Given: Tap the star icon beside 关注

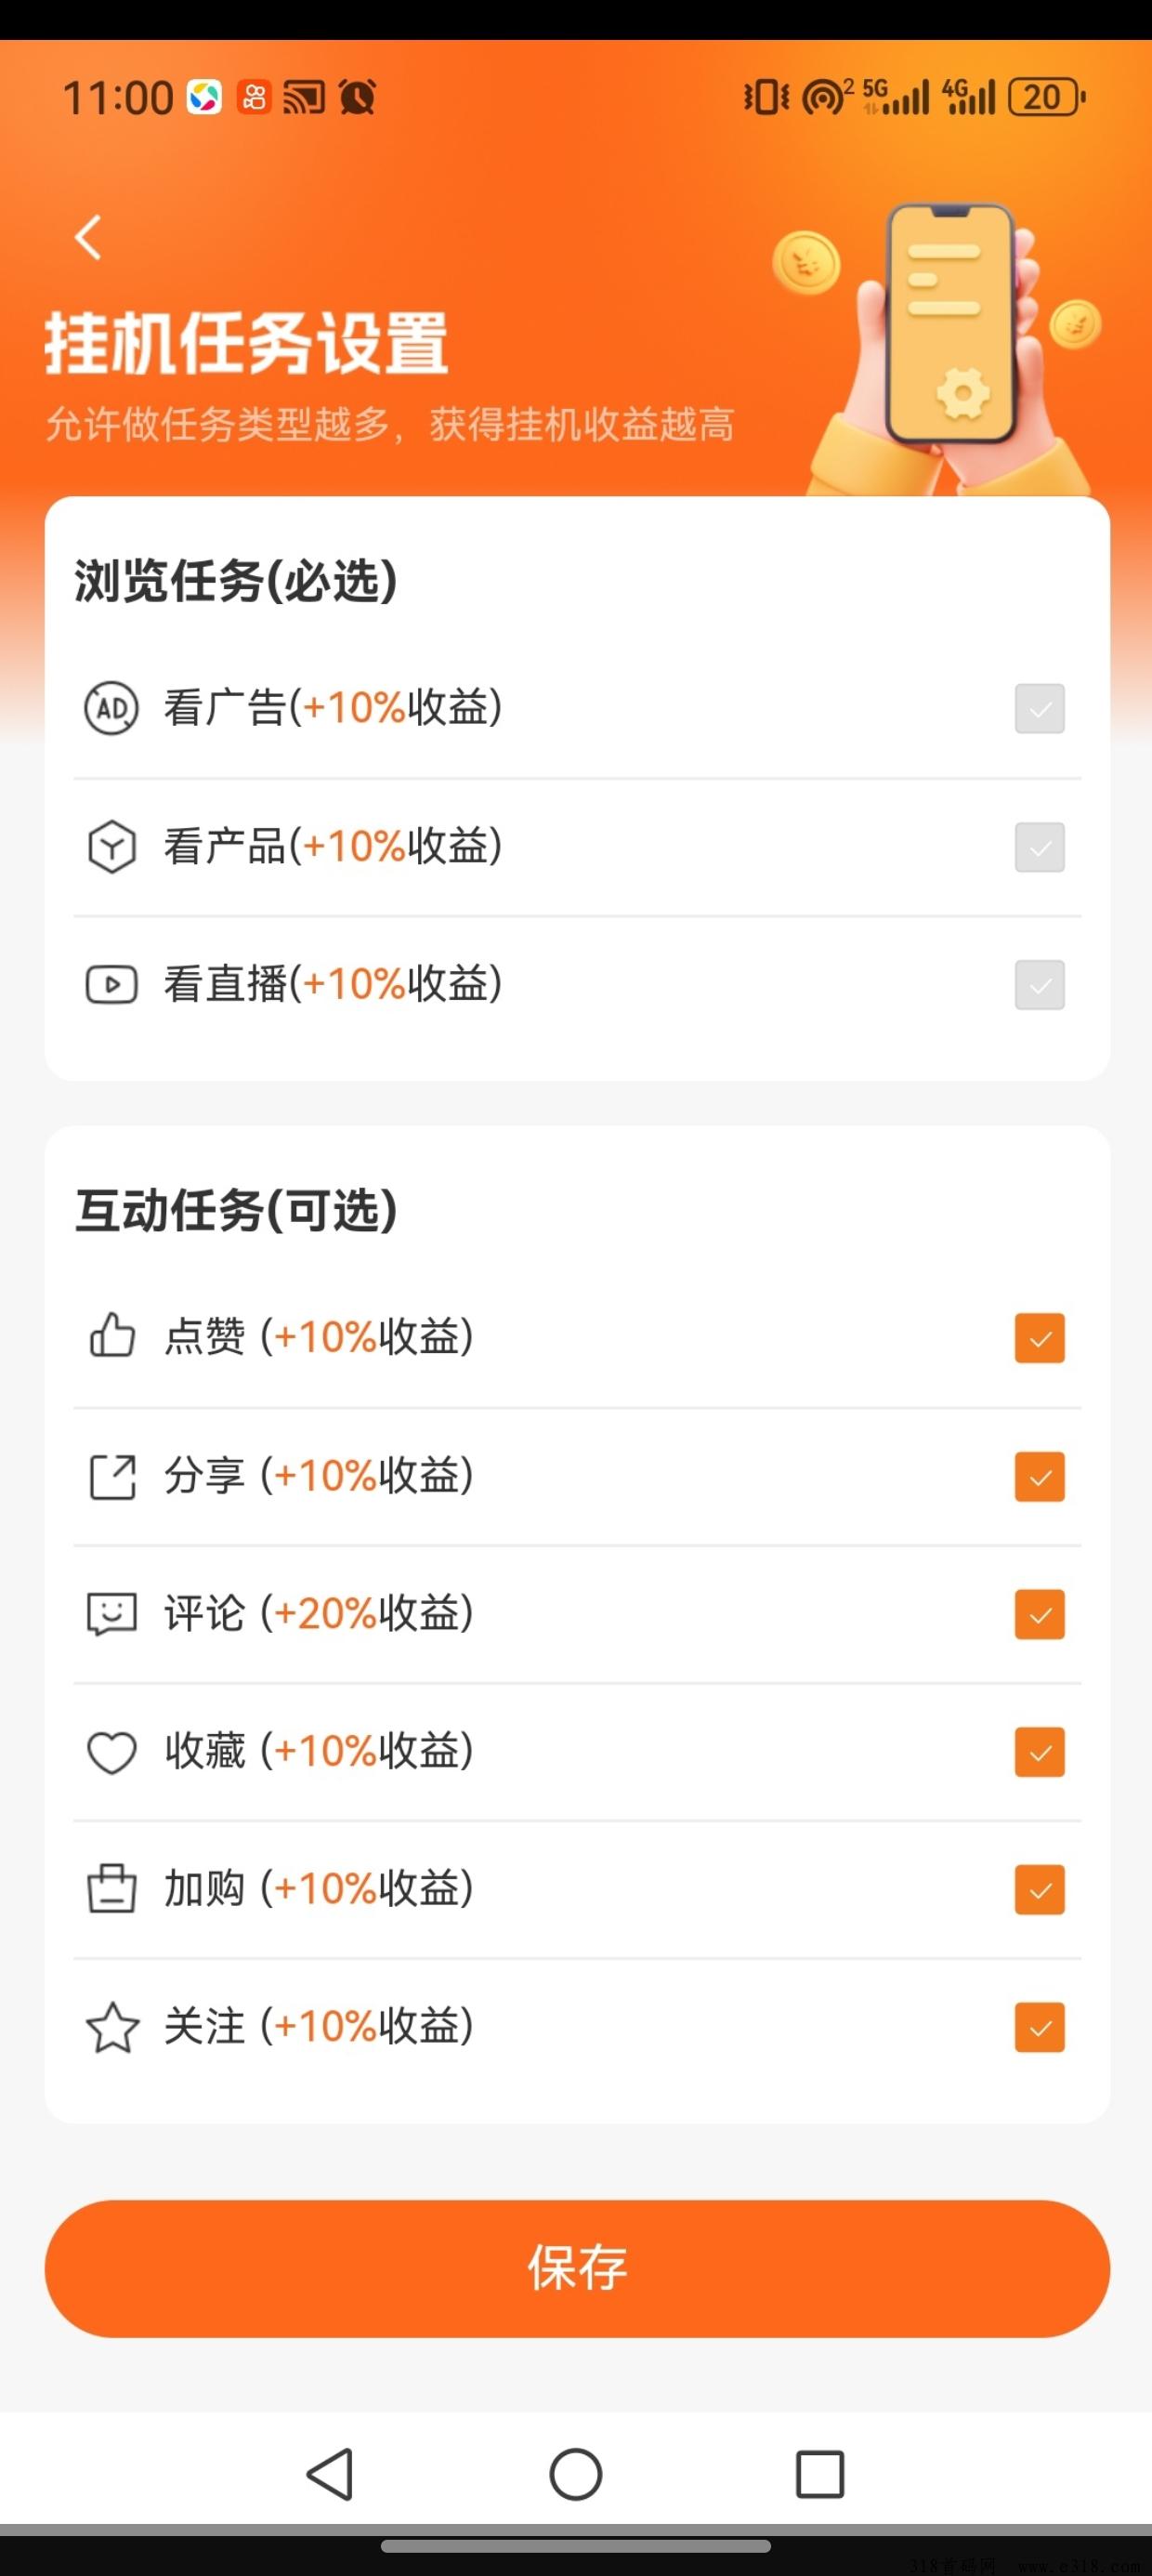Looking at the screenshot, I should click(x=112, y=2027).
